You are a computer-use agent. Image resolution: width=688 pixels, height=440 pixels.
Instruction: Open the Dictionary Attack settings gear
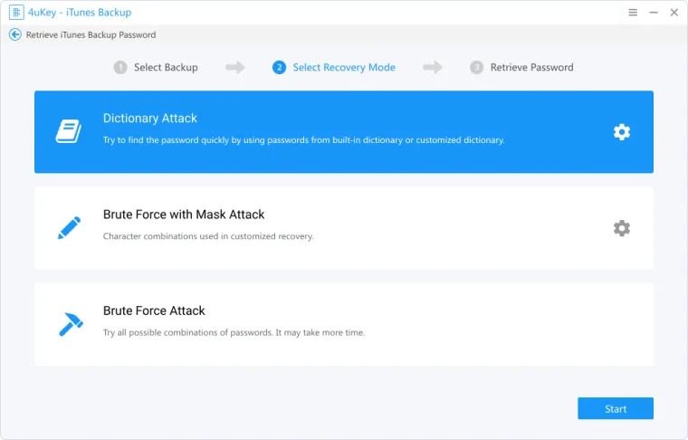[621, 131]
